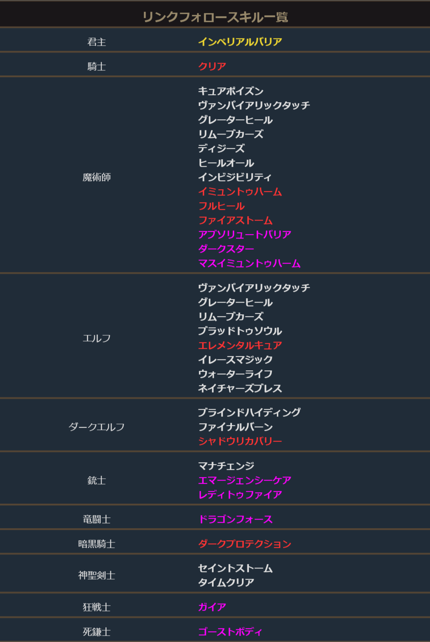Click the ガイア skill for 狂戦士
This screenshot has height=642, width=430.
coord(212,607)
